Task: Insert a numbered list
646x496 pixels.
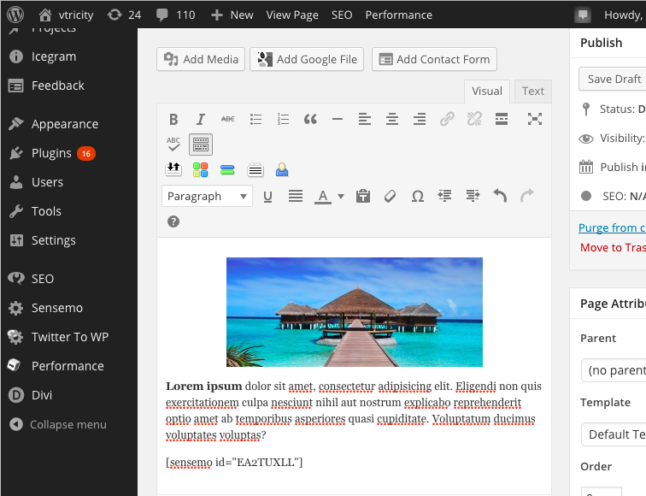Action: [x=283, y=120]
